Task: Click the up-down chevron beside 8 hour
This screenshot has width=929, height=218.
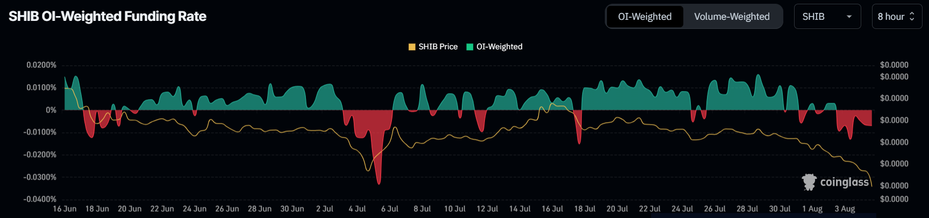Action: (912, 17)
